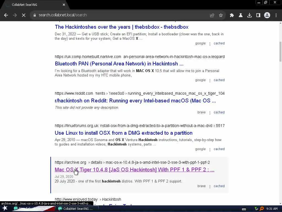Click the https://linuxforums.org.uk URL text
Viewport: 282px width, 212px height.
pyautogui.click(x=77, y=126)
